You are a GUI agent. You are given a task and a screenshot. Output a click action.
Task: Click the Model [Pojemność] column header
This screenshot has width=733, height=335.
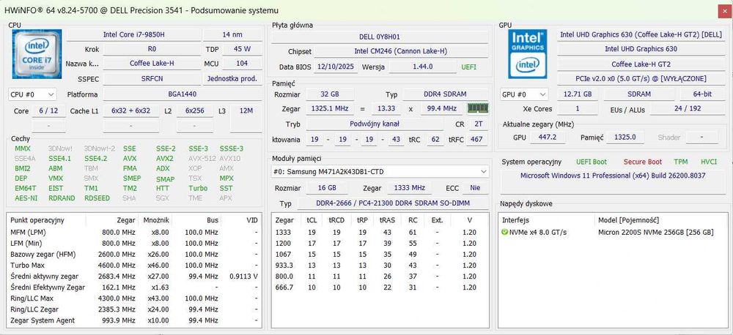628,219
